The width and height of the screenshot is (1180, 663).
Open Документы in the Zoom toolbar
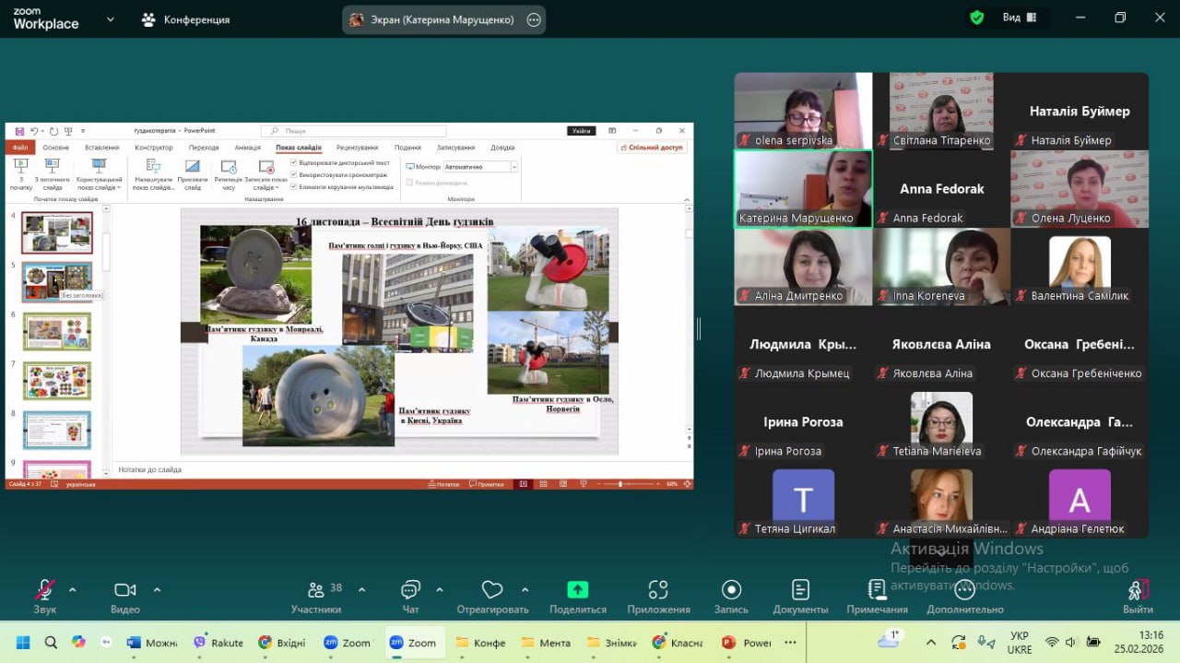pyautogui.click(x=800, y=590)
